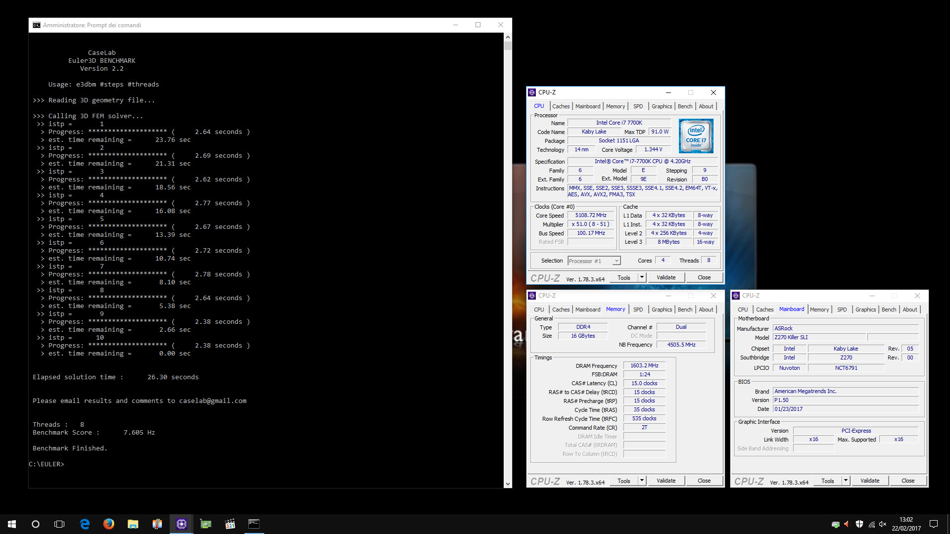
Task: Open Windows Defender shield tray icon
Action: click(859, 524)
